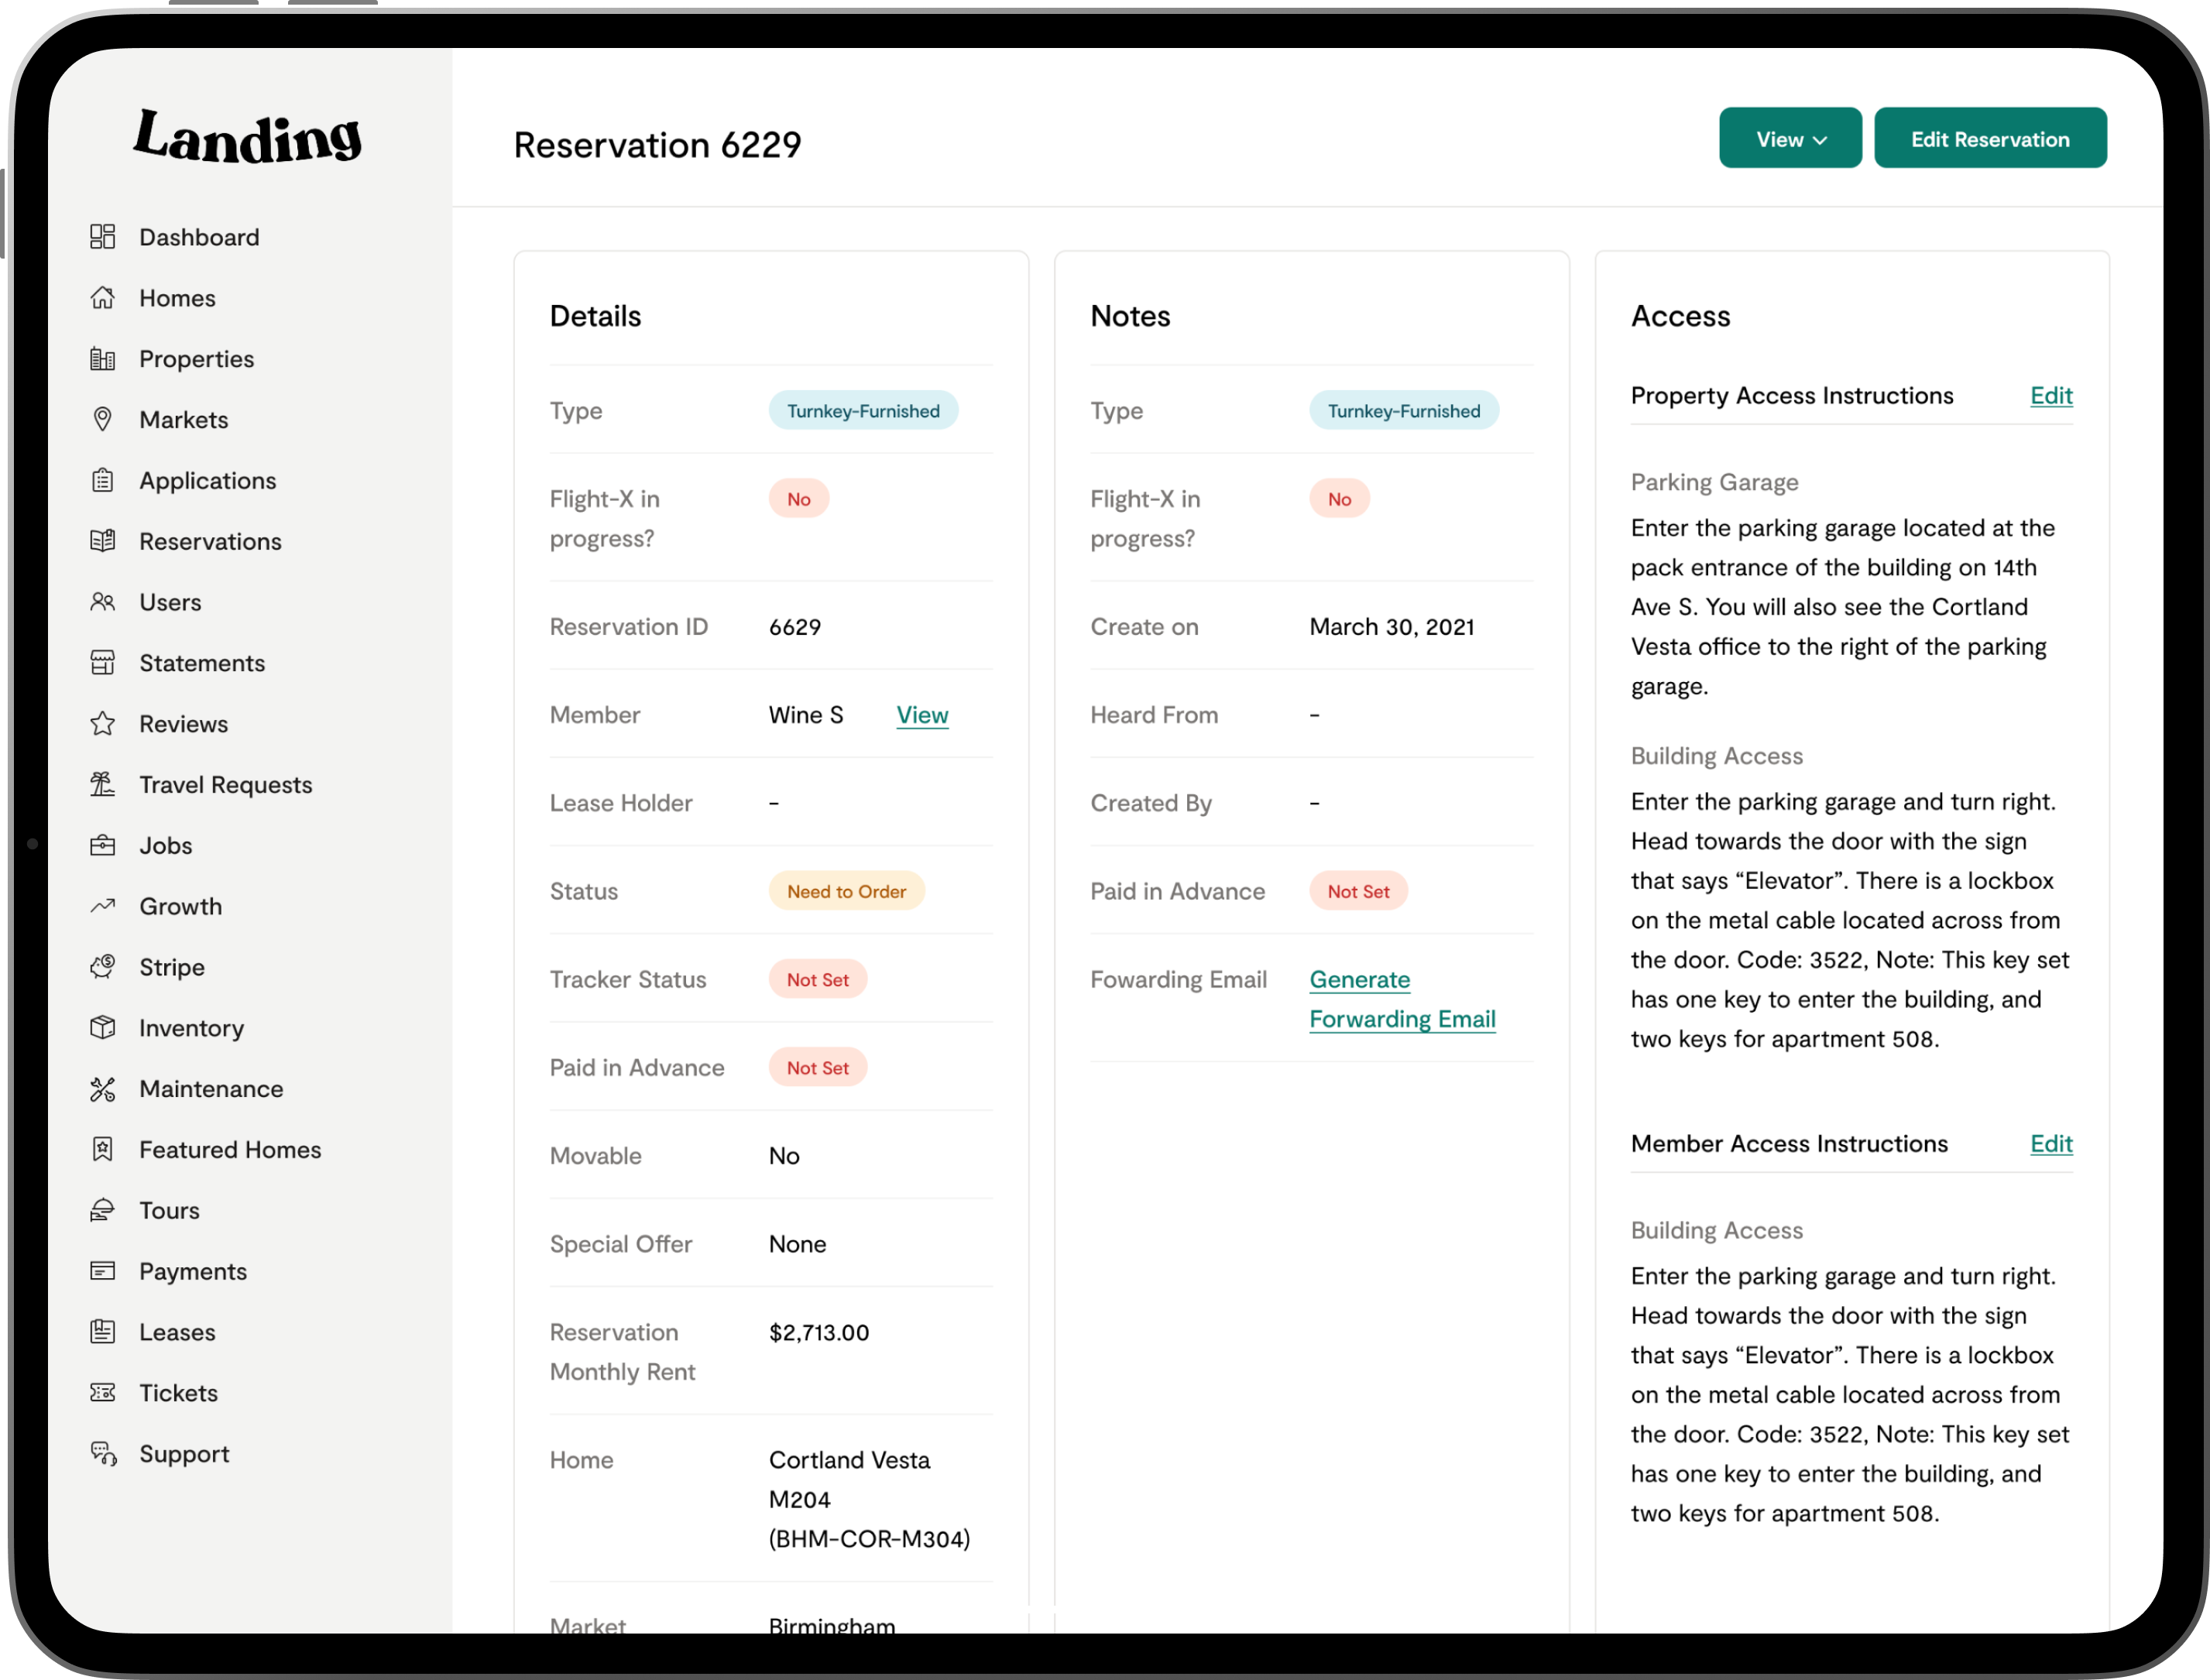Navigate to Leases in sidebar

click(177, 1332)
